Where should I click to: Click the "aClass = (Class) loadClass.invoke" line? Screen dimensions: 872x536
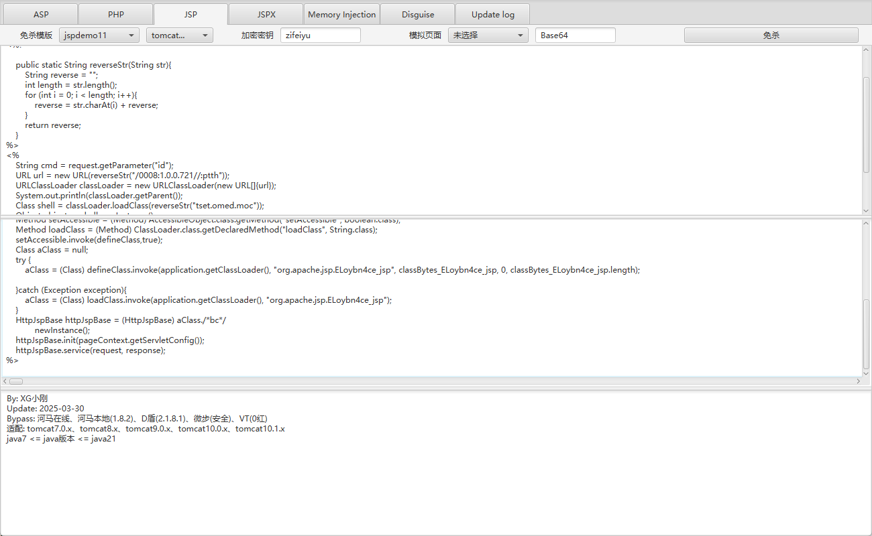pos(209,300)
